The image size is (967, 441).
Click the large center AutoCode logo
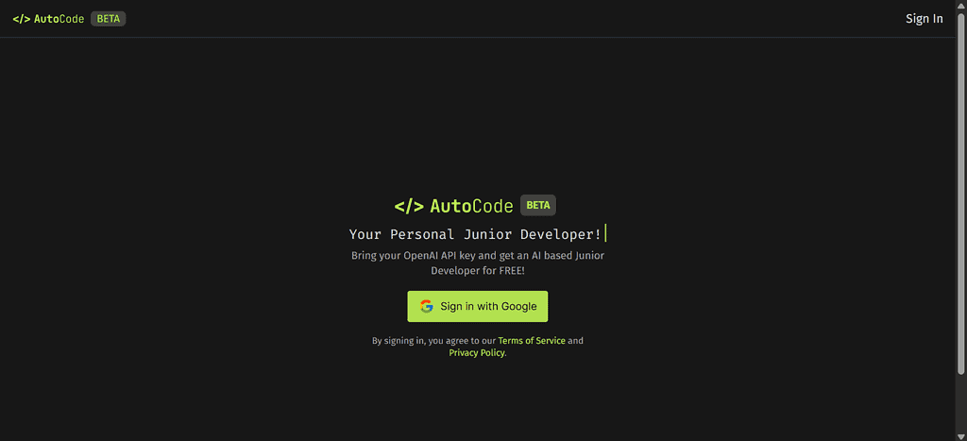coord(454,206)
